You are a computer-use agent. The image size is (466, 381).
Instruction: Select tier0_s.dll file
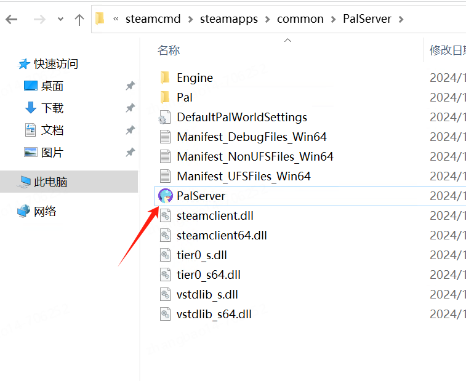pos(202,255)
